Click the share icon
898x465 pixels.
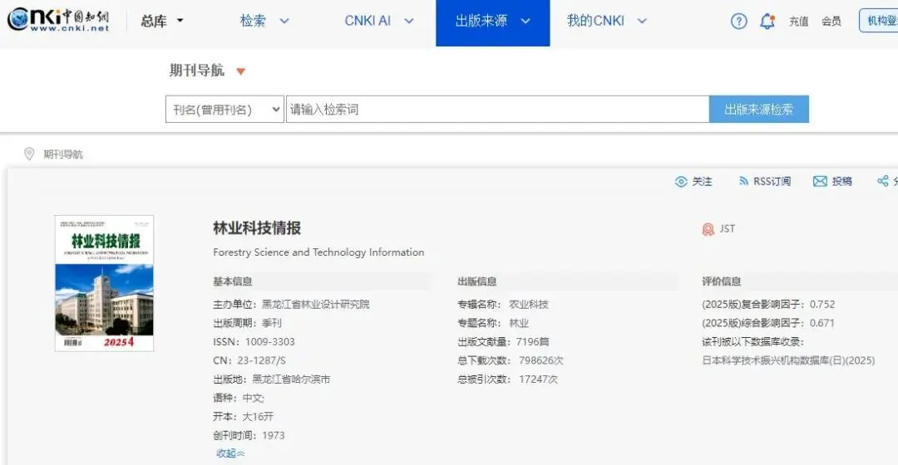882,181
